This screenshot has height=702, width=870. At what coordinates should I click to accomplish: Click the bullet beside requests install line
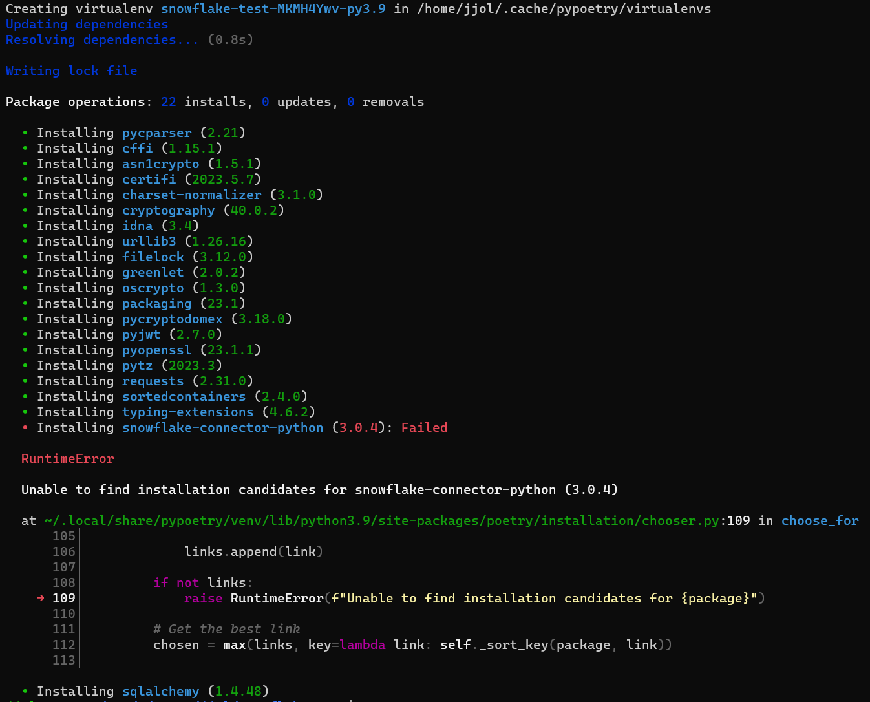pyautogui.click(x=25, y=381)
